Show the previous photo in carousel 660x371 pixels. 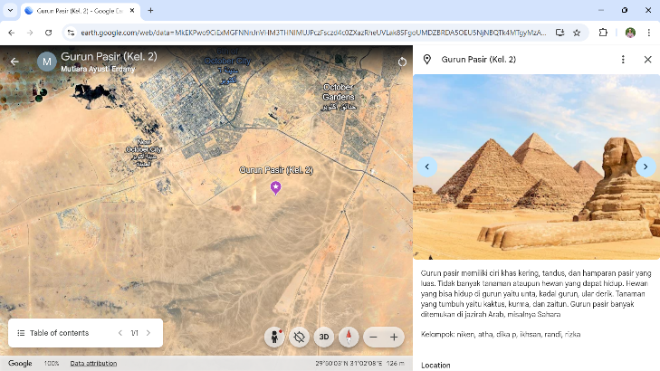tap(427, 166)
